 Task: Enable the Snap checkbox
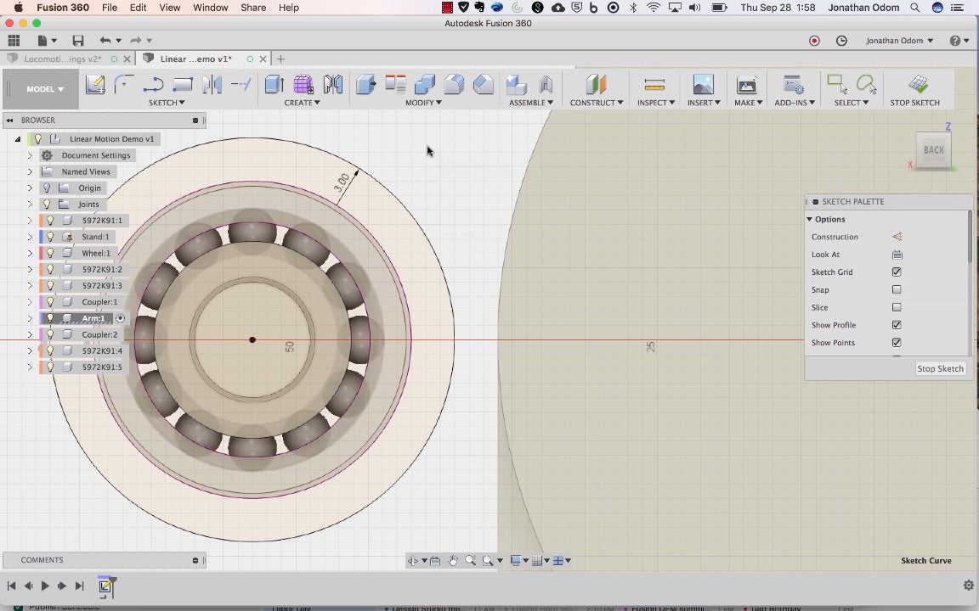(897, 290)
